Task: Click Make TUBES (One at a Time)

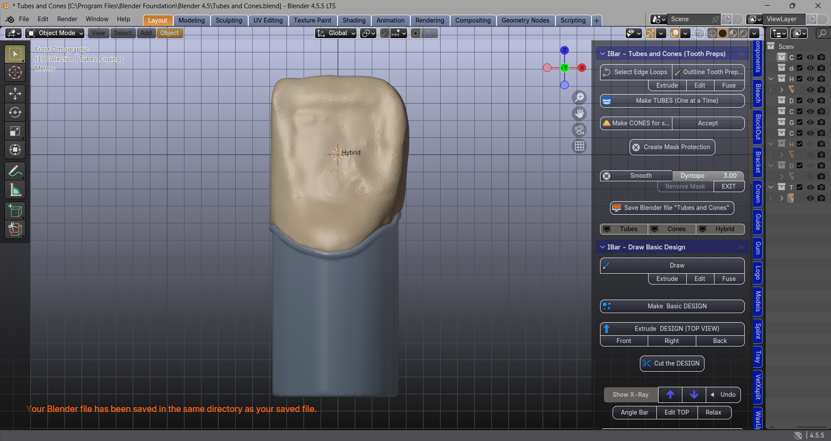Action: pos(672,101)
